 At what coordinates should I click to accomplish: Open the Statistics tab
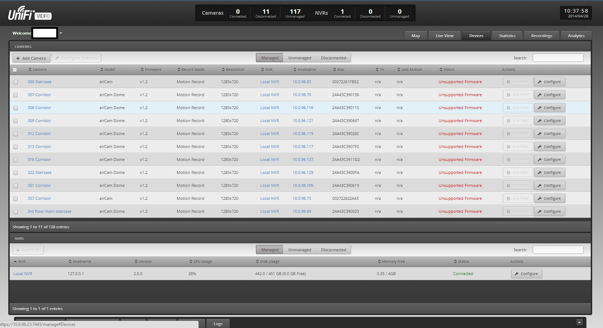(507, 36)
